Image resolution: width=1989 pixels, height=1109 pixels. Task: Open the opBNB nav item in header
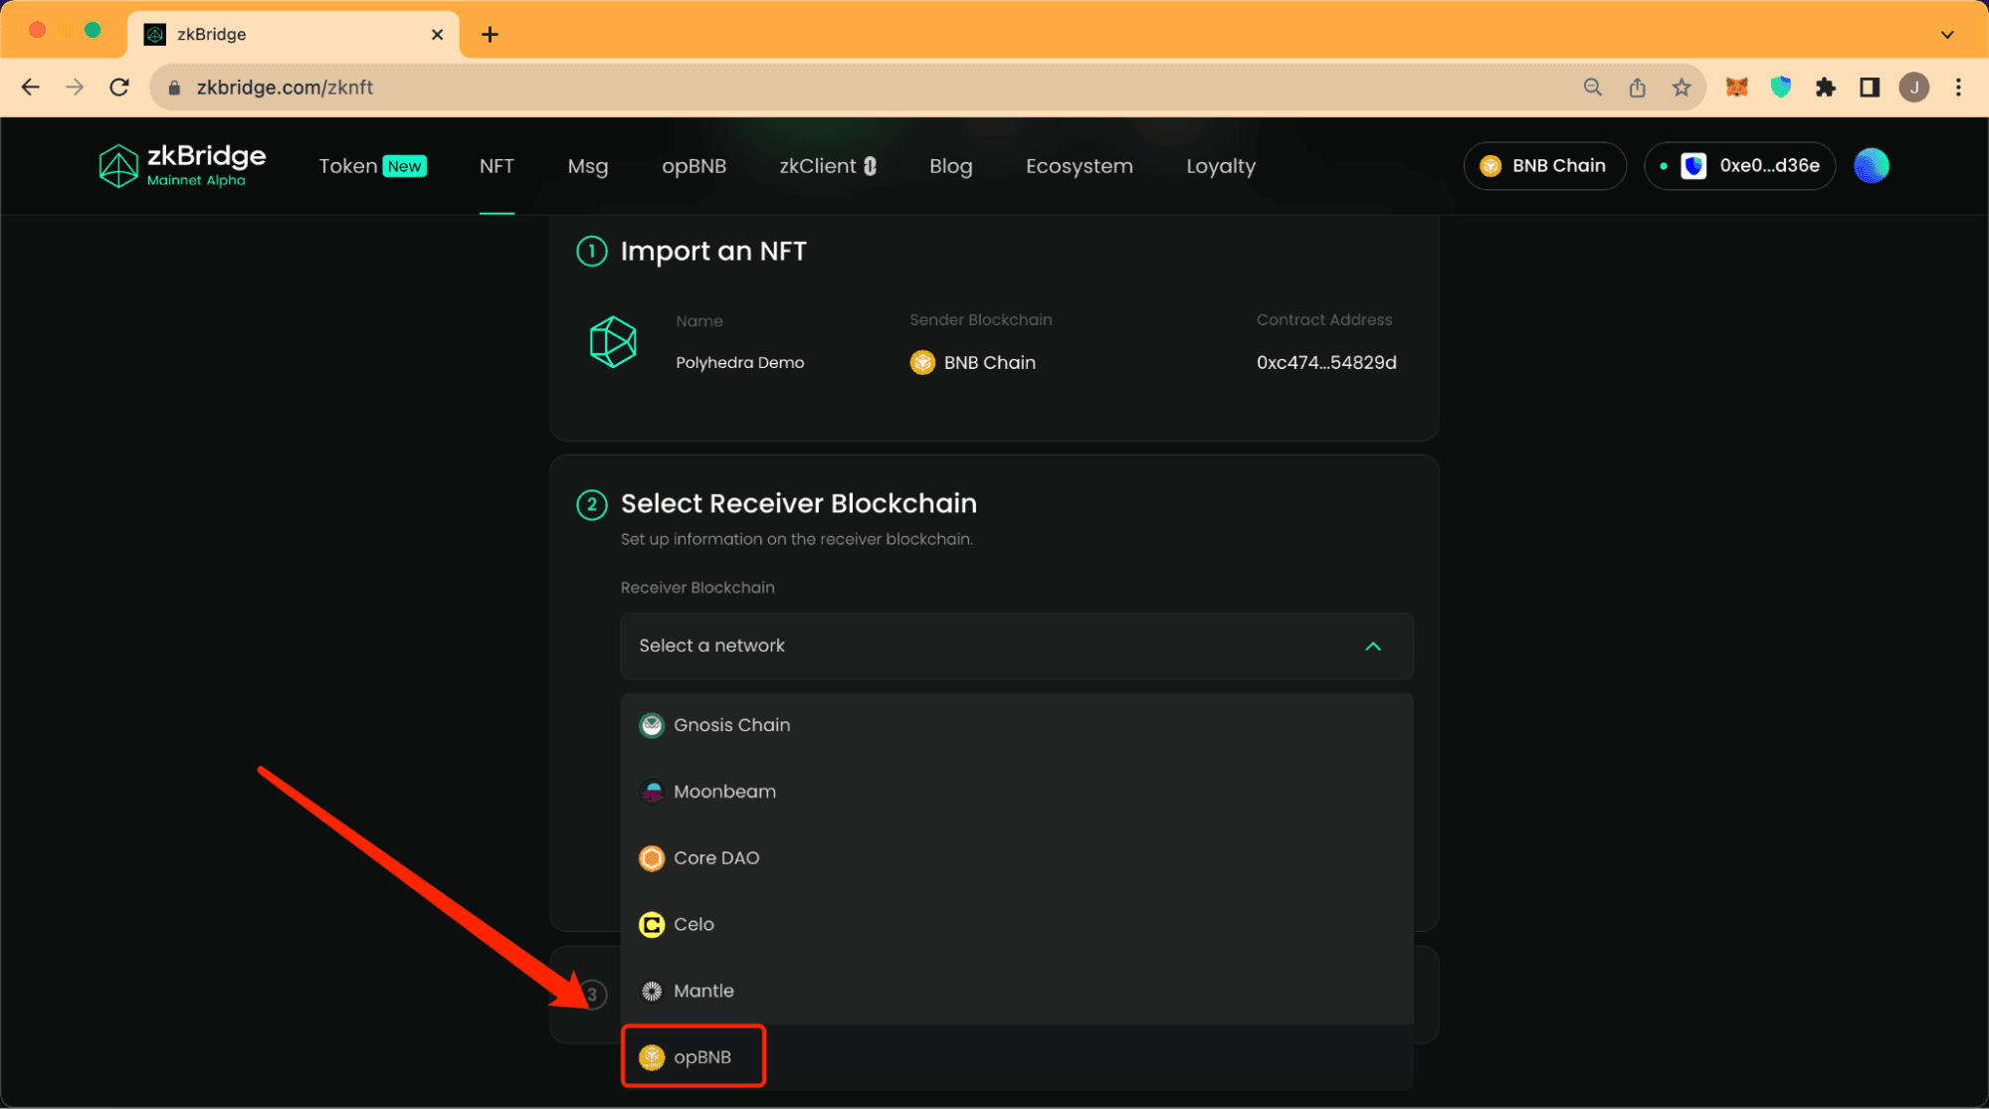[x=694, y=166]
